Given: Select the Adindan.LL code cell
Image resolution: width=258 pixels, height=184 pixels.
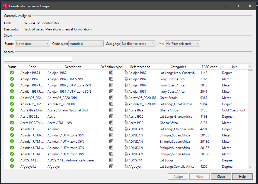Looking at the screenshot, I should click(x=28, y=129).
